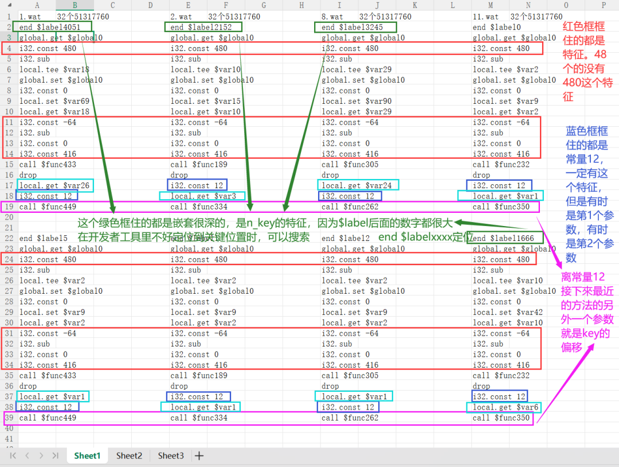Click cell "local.get $var26"
This screenshot has height=467, width=619.
(x=54, y=185)
